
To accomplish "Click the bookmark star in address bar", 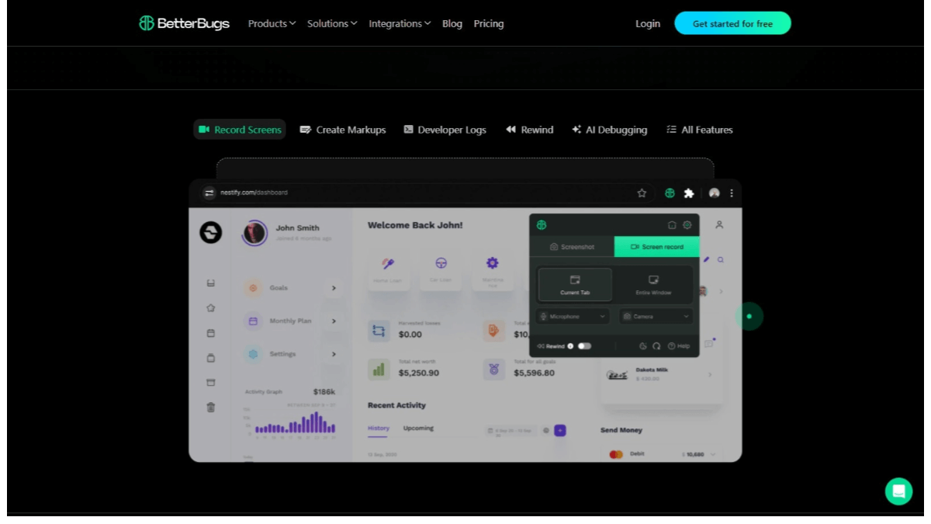I will pyautogui.click(x=642, y=193).
